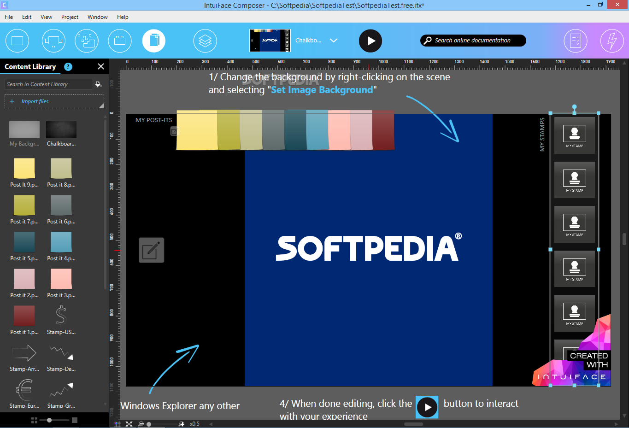Toggle the Content Library toolbar icon
The height and width of the screenshot is (428, 629).
point(154,41)
